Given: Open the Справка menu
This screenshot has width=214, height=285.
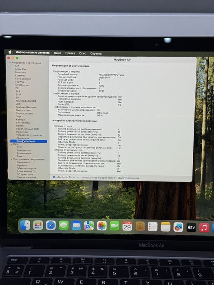Looking at the screenshot, I should click(x=96, y=54).
